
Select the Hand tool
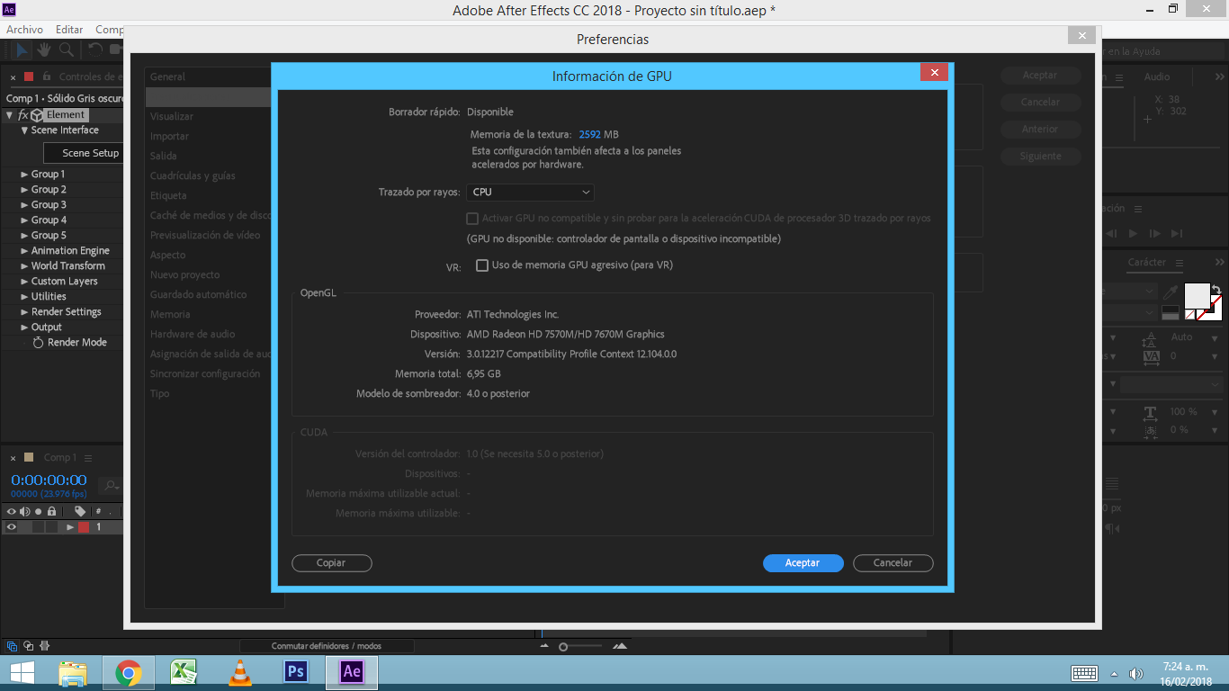pyautogui.click(x=44, y=50)
